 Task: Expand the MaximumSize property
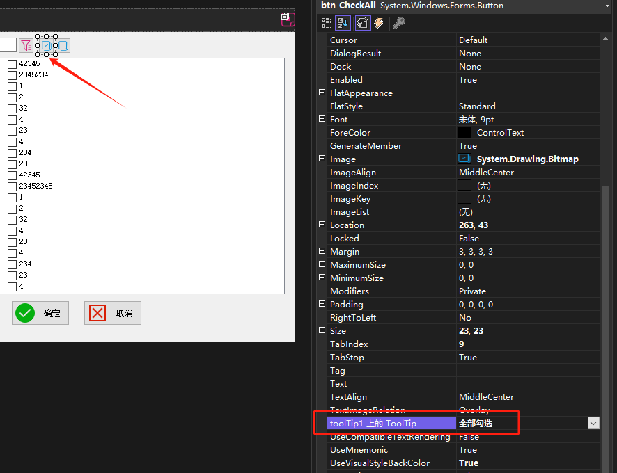[x=322, y=264]
